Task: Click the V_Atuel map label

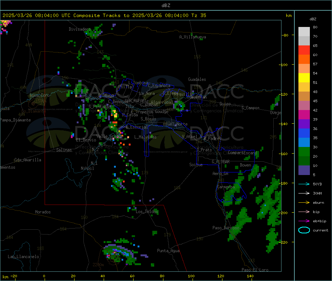Action: [190, 137]
